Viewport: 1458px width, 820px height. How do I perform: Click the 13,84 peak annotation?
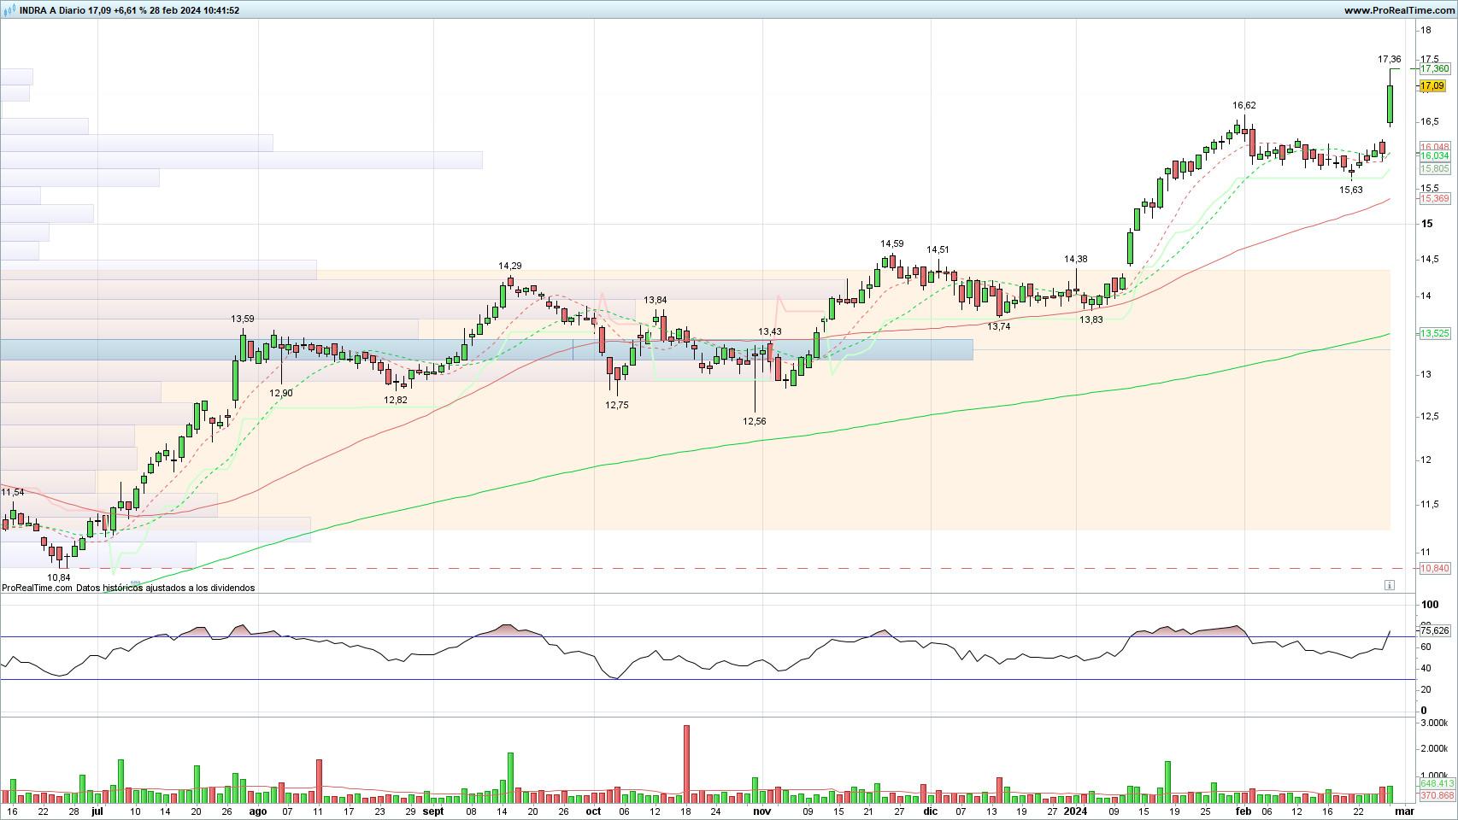(x=656, y=300)
